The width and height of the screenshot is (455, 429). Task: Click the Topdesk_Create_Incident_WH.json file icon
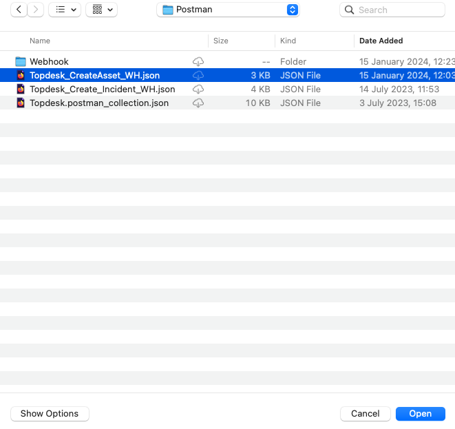(21, 89)
